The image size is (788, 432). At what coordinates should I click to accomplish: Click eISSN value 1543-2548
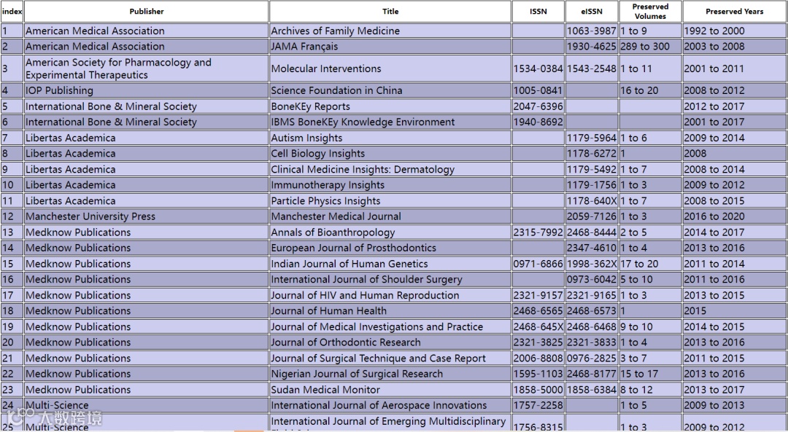coord(592,68)
